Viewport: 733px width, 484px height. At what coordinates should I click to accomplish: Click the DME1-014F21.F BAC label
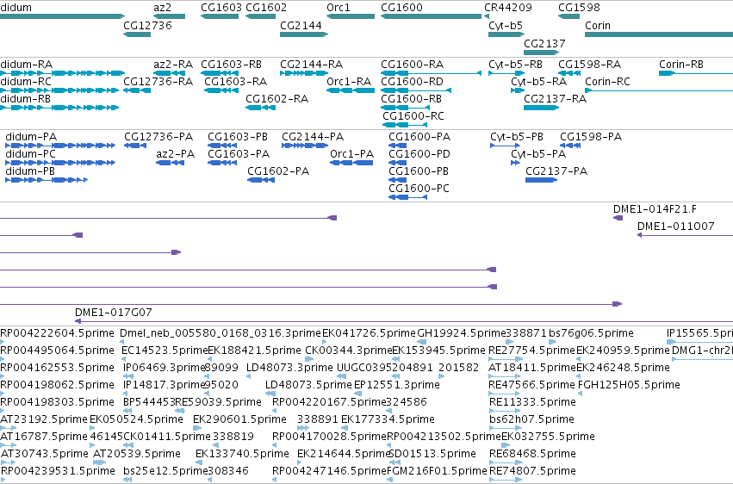coord(655,209)
